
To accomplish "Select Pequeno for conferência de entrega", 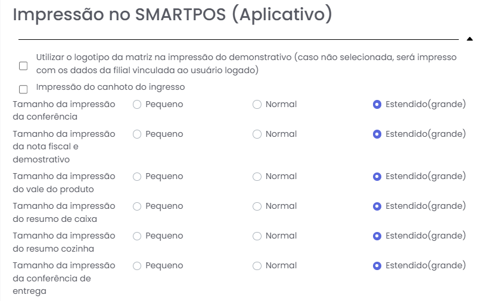I will [137, 266].
